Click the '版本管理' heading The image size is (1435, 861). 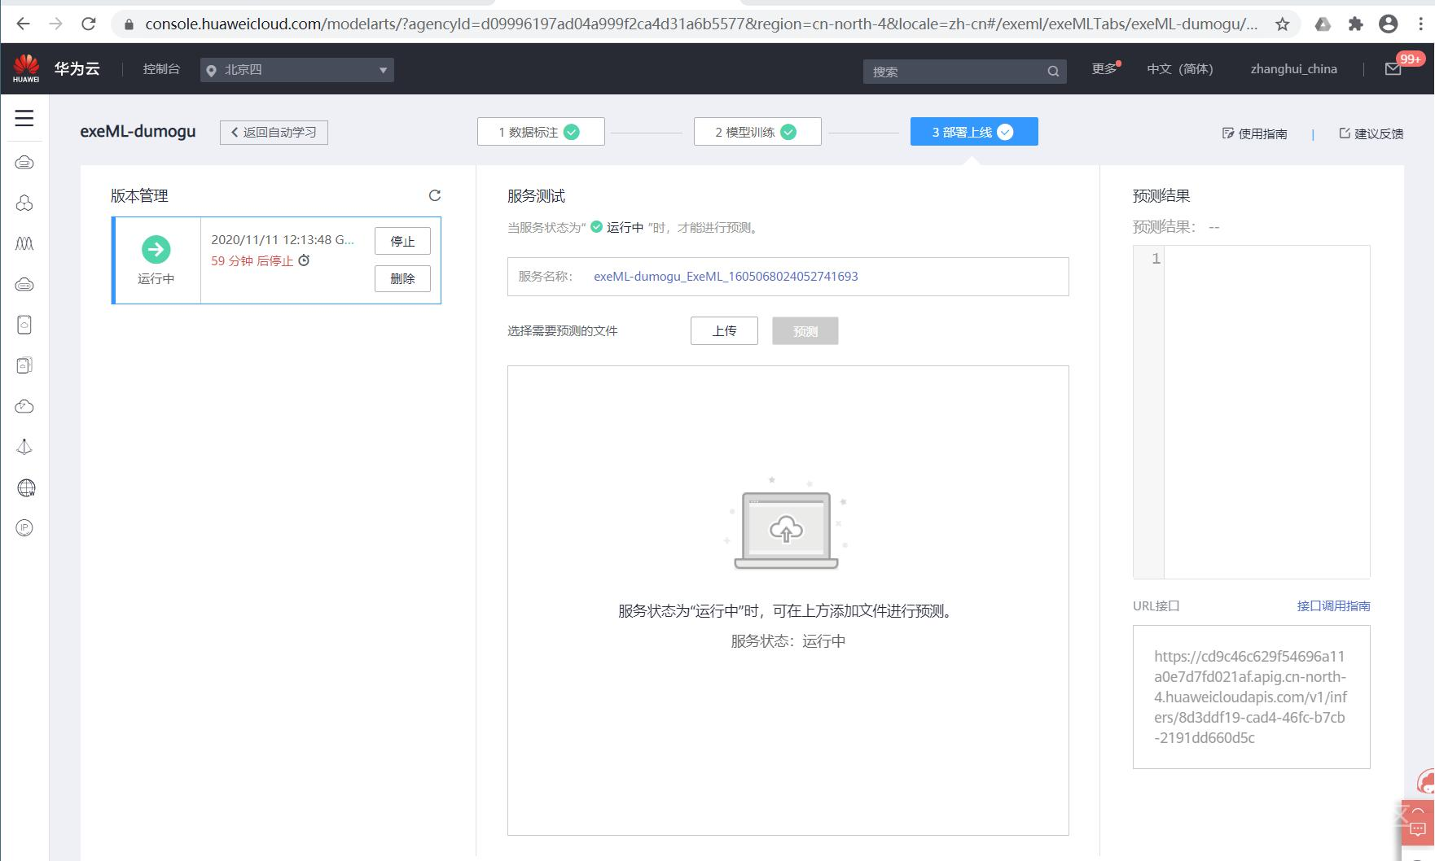[139, 196]
